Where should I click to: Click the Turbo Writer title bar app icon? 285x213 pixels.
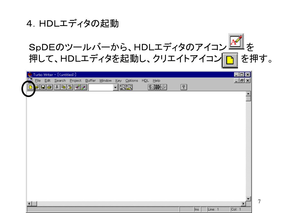30,74
